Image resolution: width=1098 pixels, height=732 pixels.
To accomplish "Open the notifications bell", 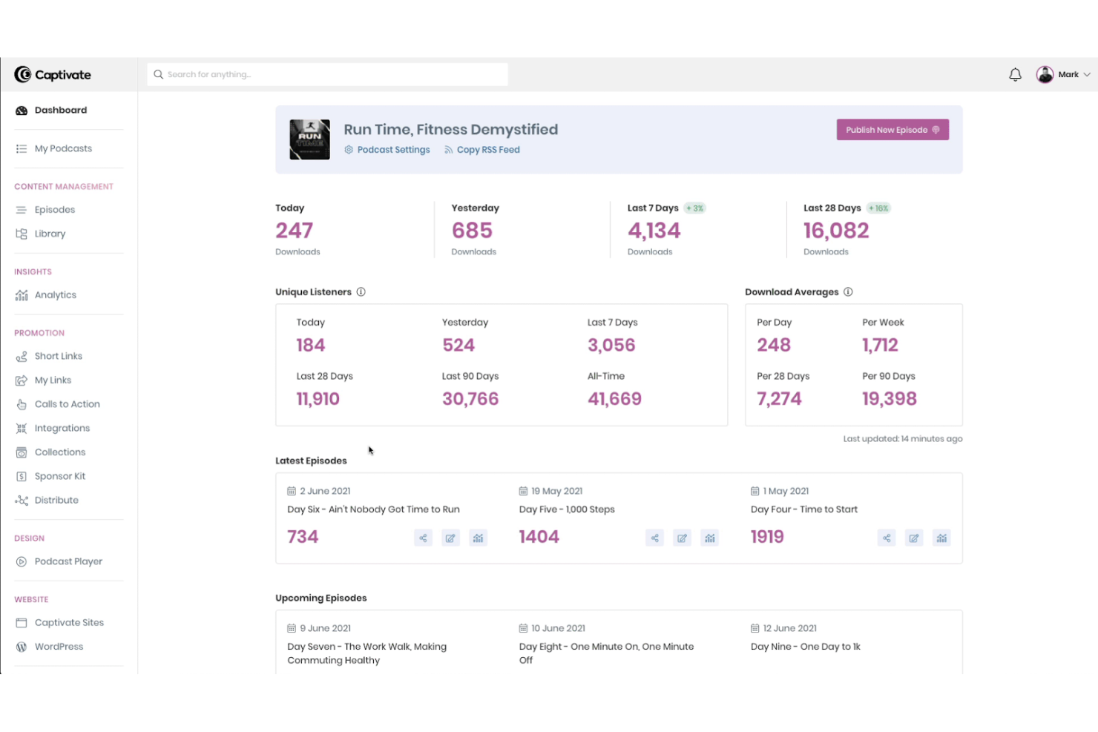I will pyautogui.click(x=1015, y=74).
